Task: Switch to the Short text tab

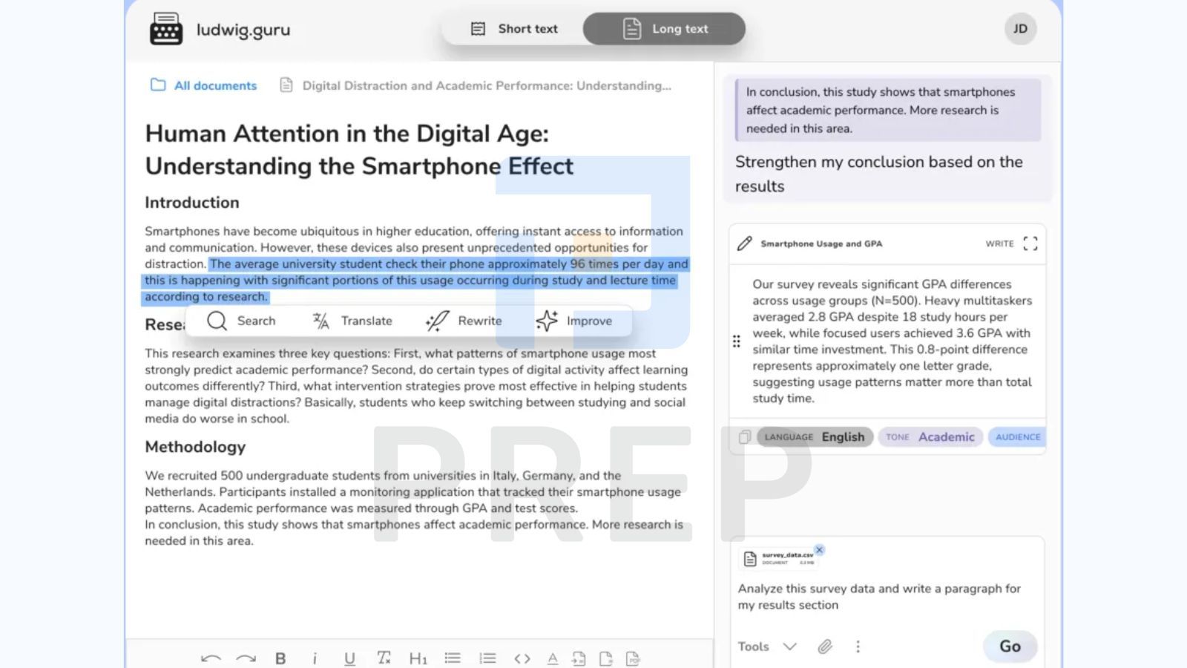Action: (514, 29)
